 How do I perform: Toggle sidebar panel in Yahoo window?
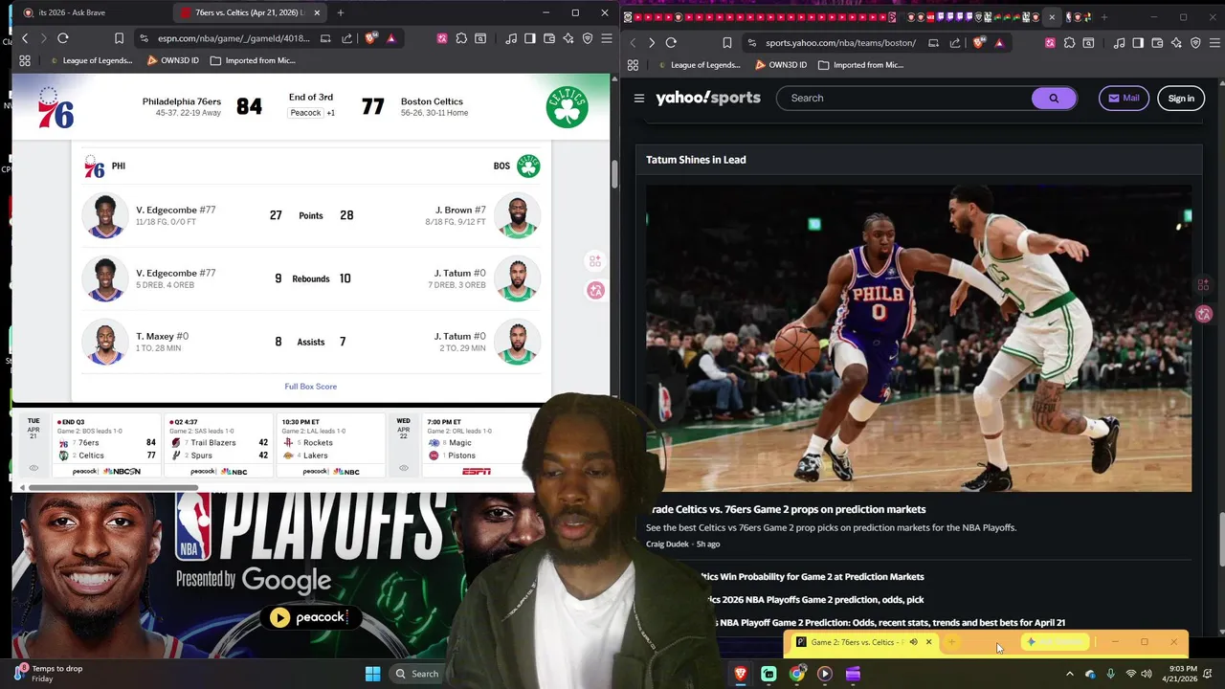pyautogui.click(x=1138, y=42)
